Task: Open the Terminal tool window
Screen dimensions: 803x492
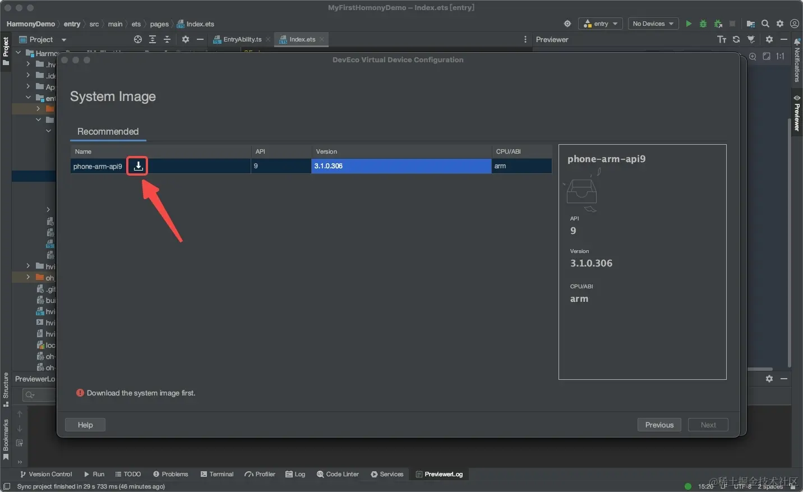Action: point(216,474)
